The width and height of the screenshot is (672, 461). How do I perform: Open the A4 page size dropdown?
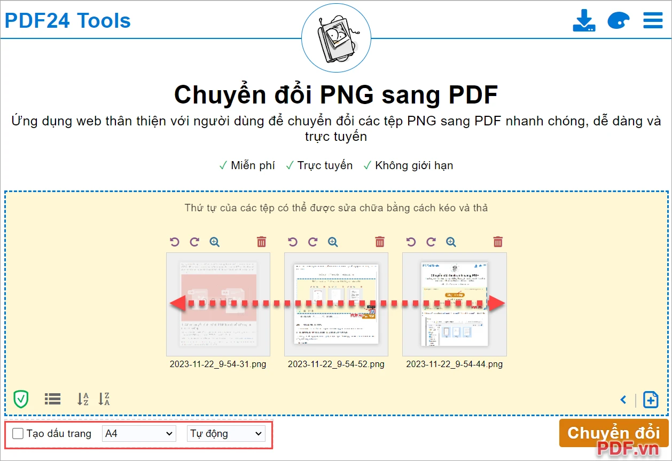[x=139, y=434]
